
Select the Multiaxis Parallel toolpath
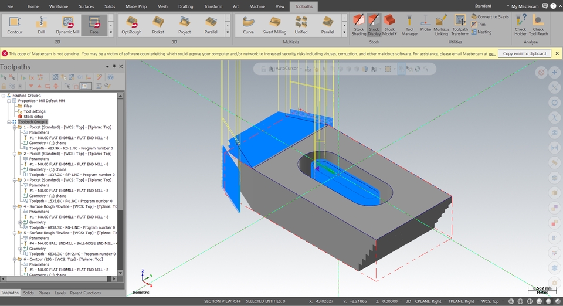tap(327, 25)
